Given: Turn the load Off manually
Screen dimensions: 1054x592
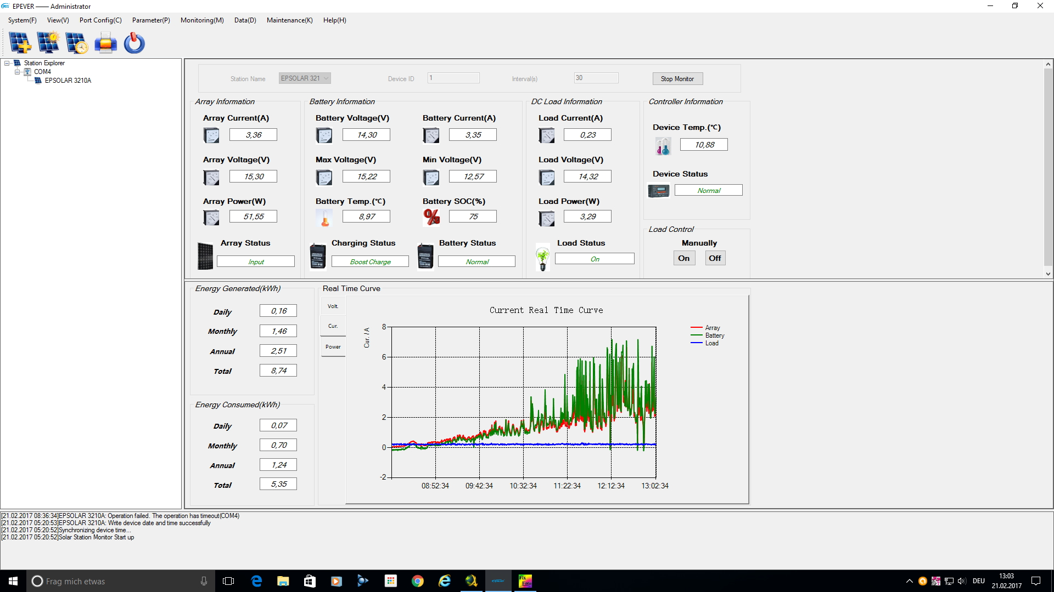Looking at the screenshot, I should 714,258.
